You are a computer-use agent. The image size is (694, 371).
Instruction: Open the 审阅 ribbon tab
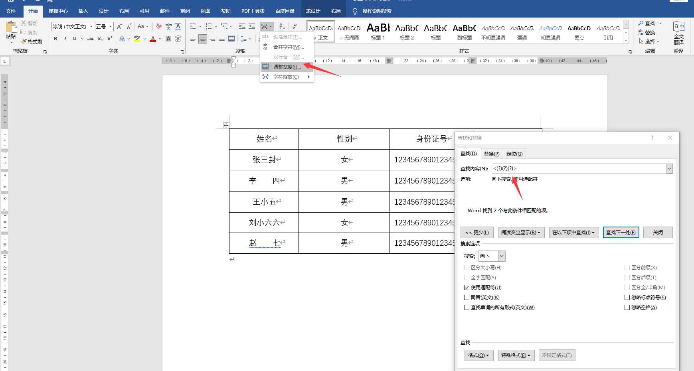tap(185, 11)
